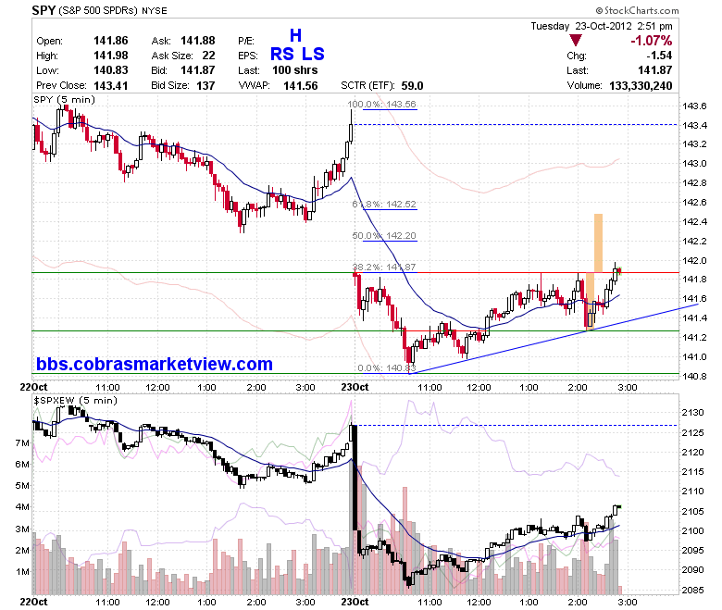Click the $SPXEW (5 min) chart label
Viewport: 722px width, 610px height.
tap(75, 401)
